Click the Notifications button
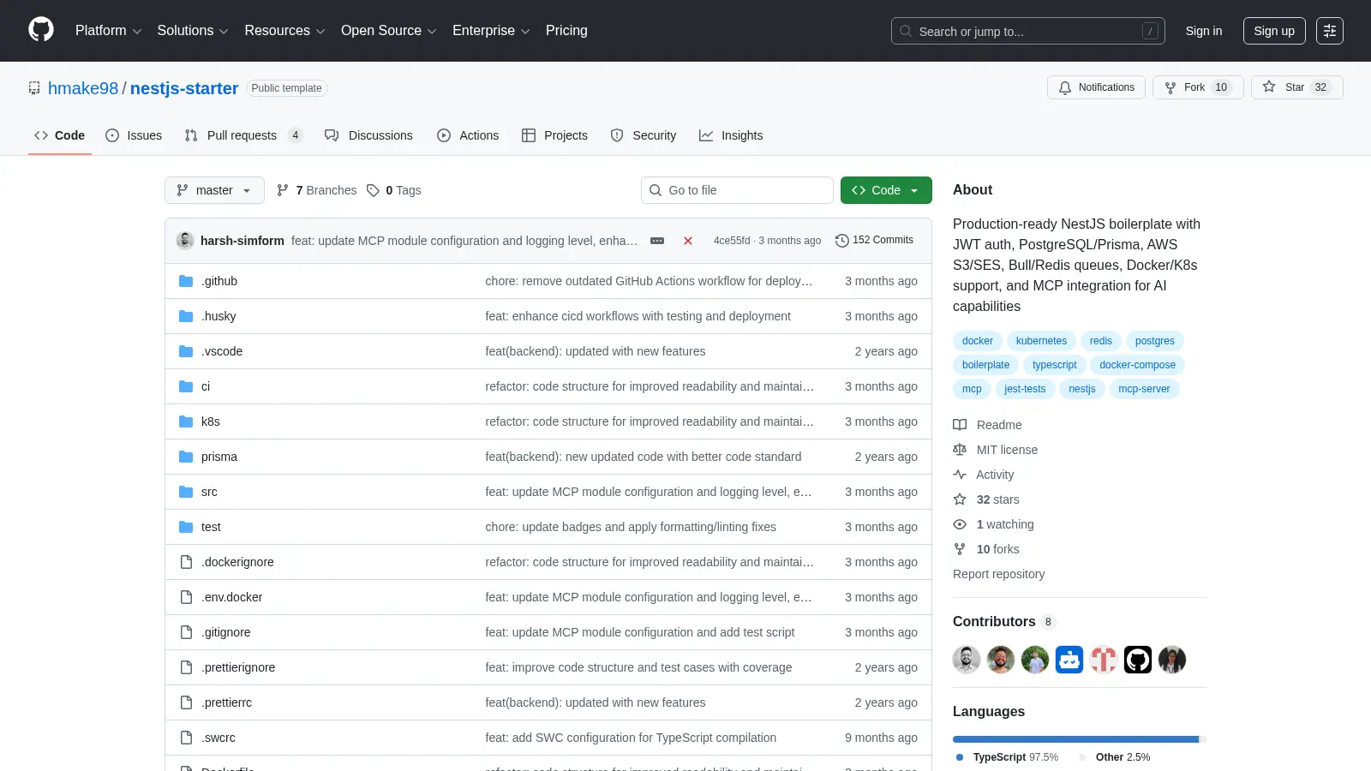This screenshot has width=1371, height=771. 1096,87
